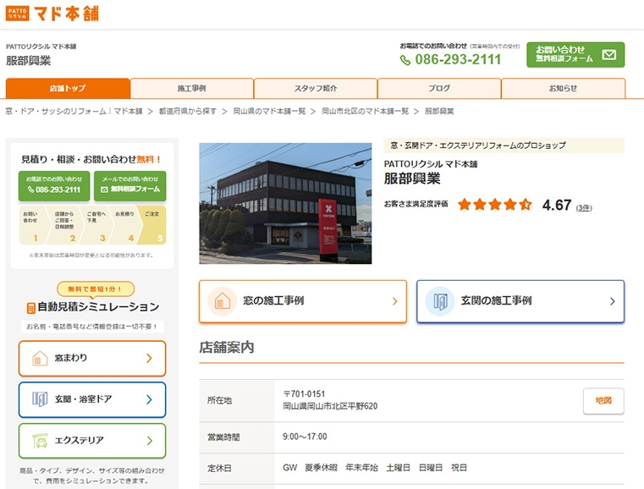This screenshot has height=489, width=644.
Task: Open the 施工事例 tab
Action: [192, 89]
